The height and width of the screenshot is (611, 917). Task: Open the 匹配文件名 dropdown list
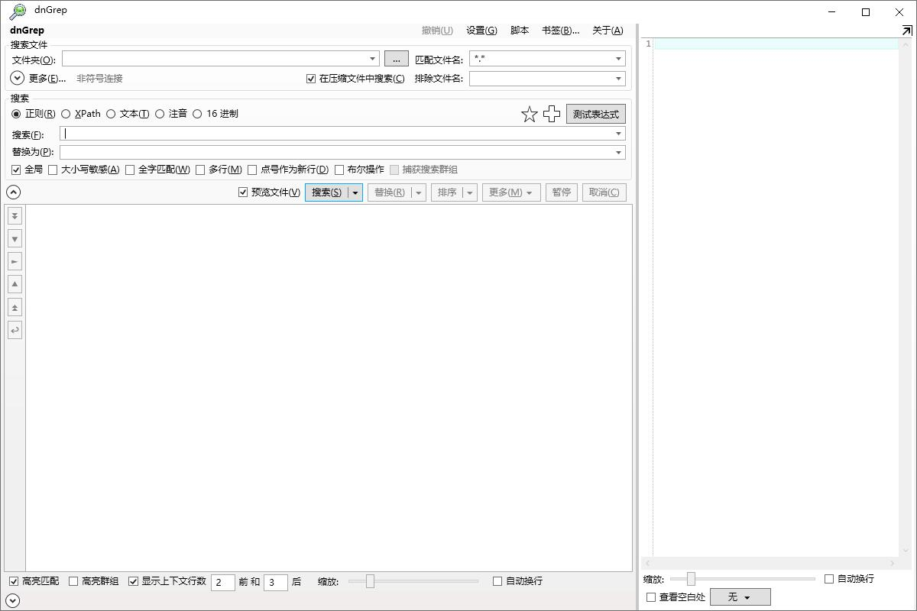point(618,59)
